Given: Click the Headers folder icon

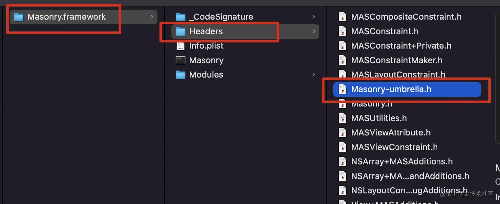Looking at the screenshot, I should click(181, 31).
